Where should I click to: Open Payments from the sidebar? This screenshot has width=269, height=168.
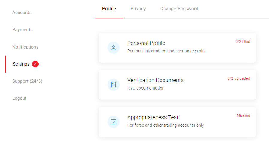[22, 30]
